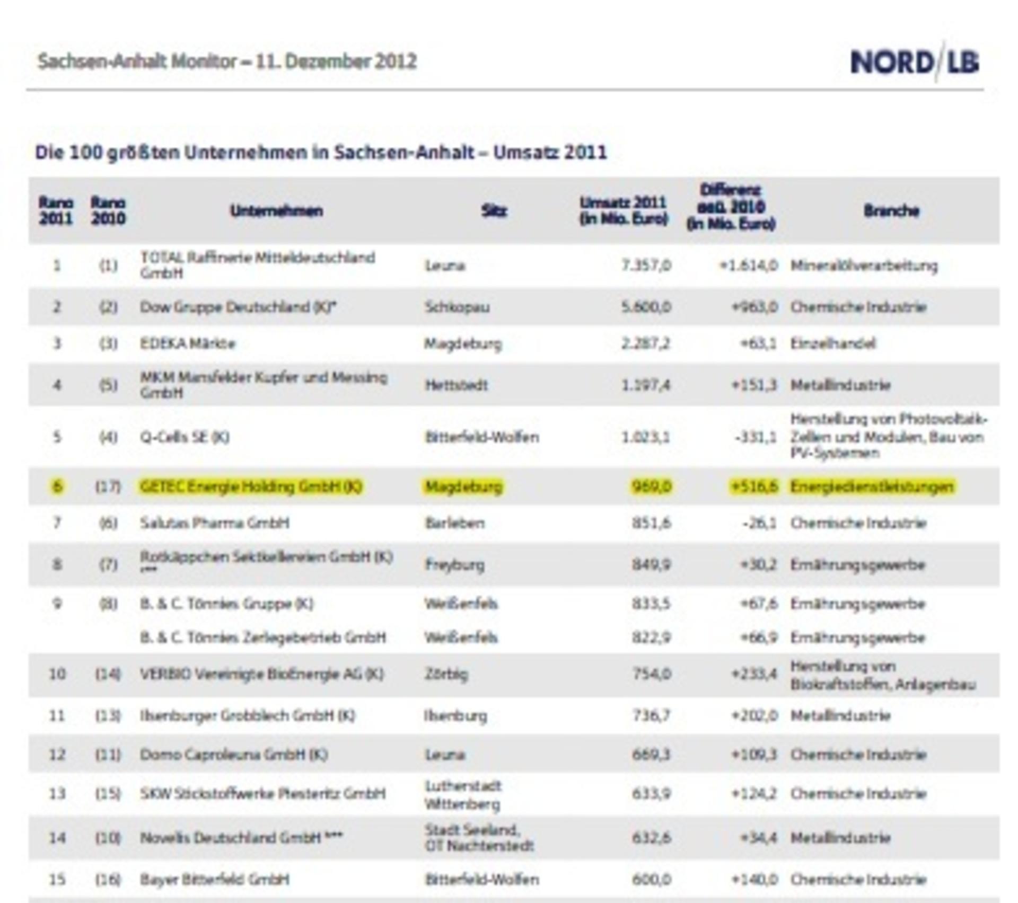Click 'Stadt Seeland, OT Nachterstedt' cell

click(479, 838)
